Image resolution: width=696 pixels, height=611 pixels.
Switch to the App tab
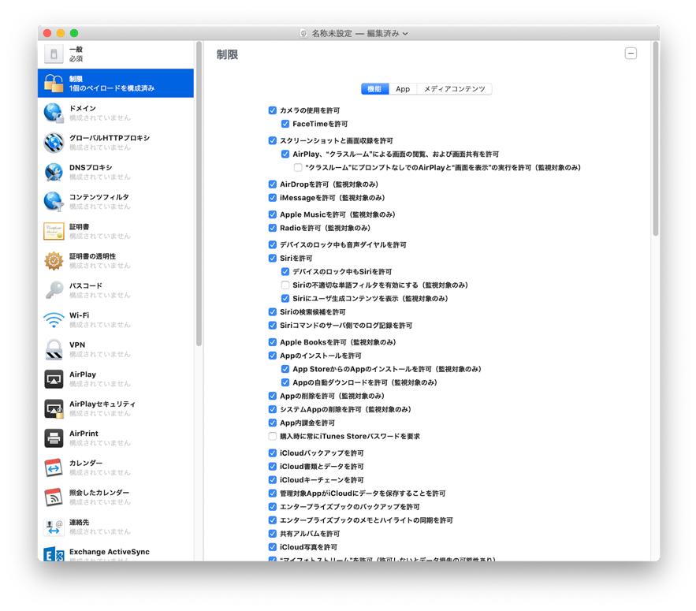pos(403,89)
